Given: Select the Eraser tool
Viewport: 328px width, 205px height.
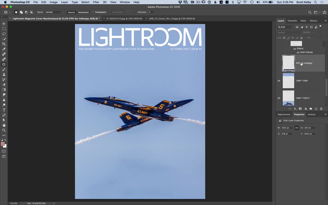Looking at the screenshot, I should [x=4, y=84].
